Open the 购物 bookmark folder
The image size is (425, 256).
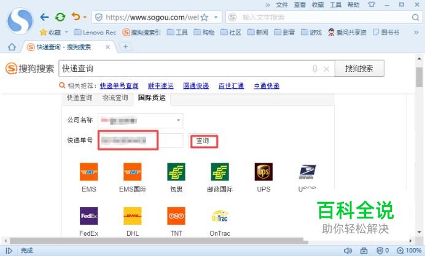tap(204, 33)
